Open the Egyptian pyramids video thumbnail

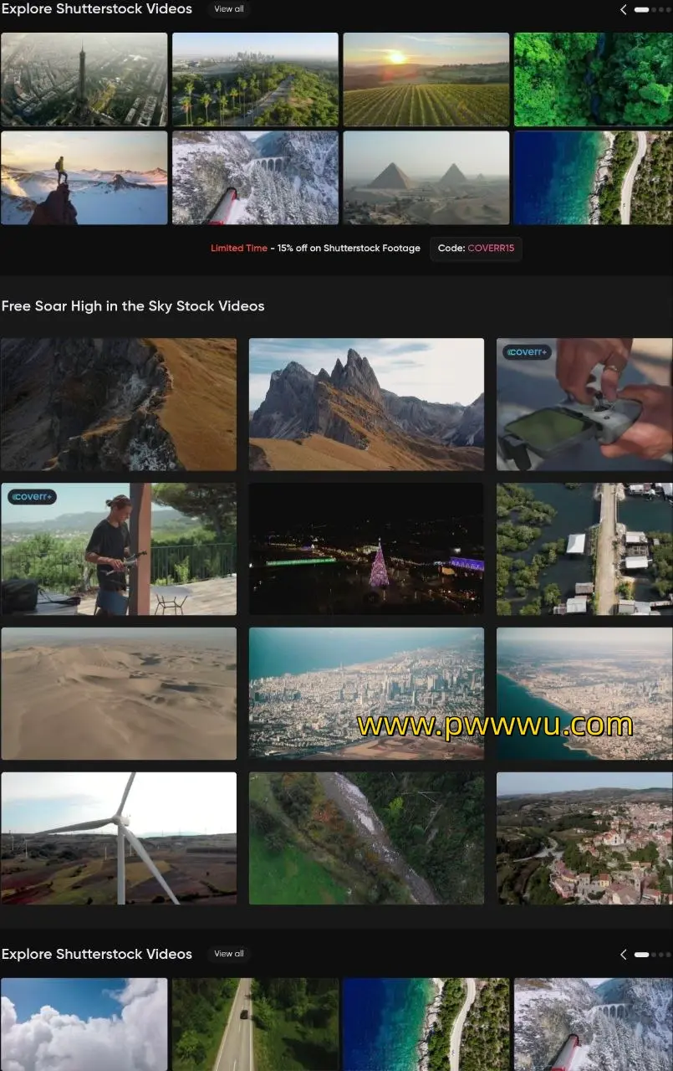426,177
